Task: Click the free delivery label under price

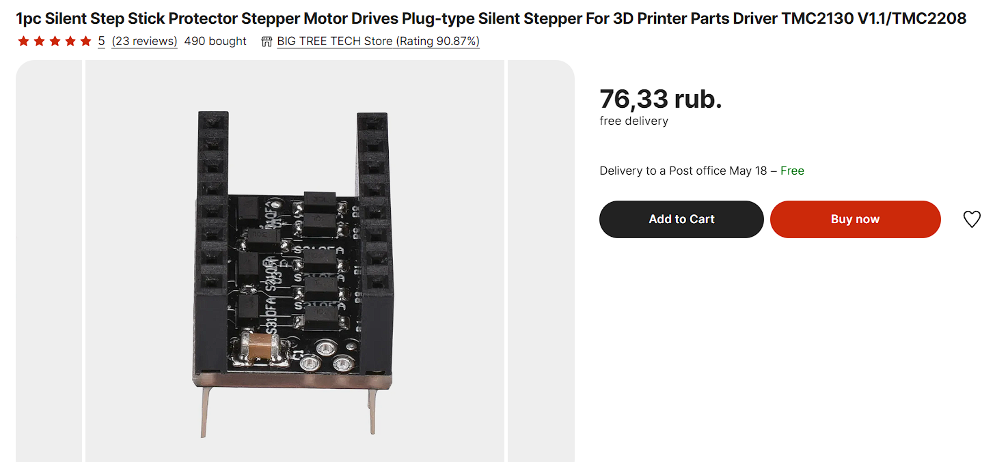Action: [633, 121]
